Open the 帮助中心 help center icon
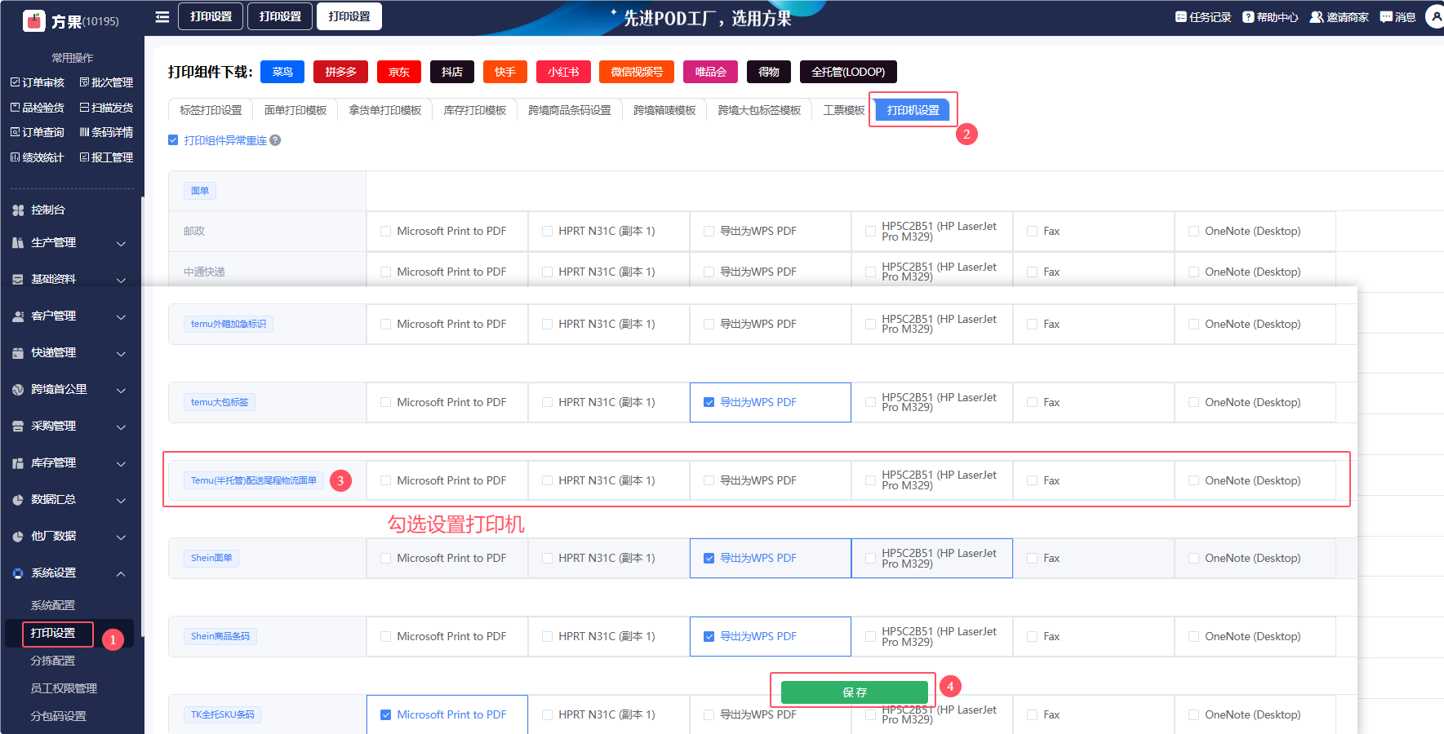1444x734 pixels. click(x=1248, y=17)
